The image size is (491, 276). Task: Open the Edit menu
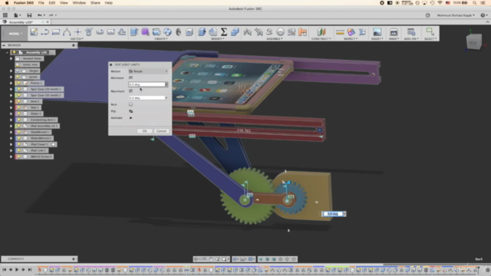point(52,3)
